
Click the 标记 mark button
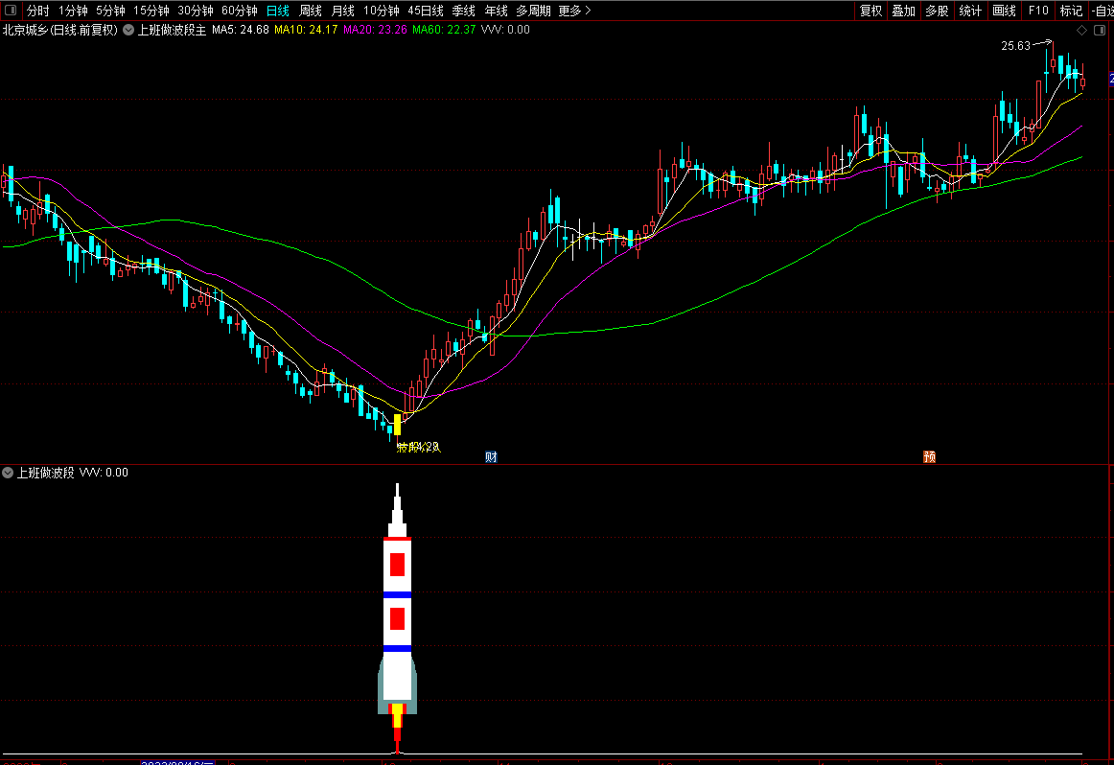(1072, 11)
